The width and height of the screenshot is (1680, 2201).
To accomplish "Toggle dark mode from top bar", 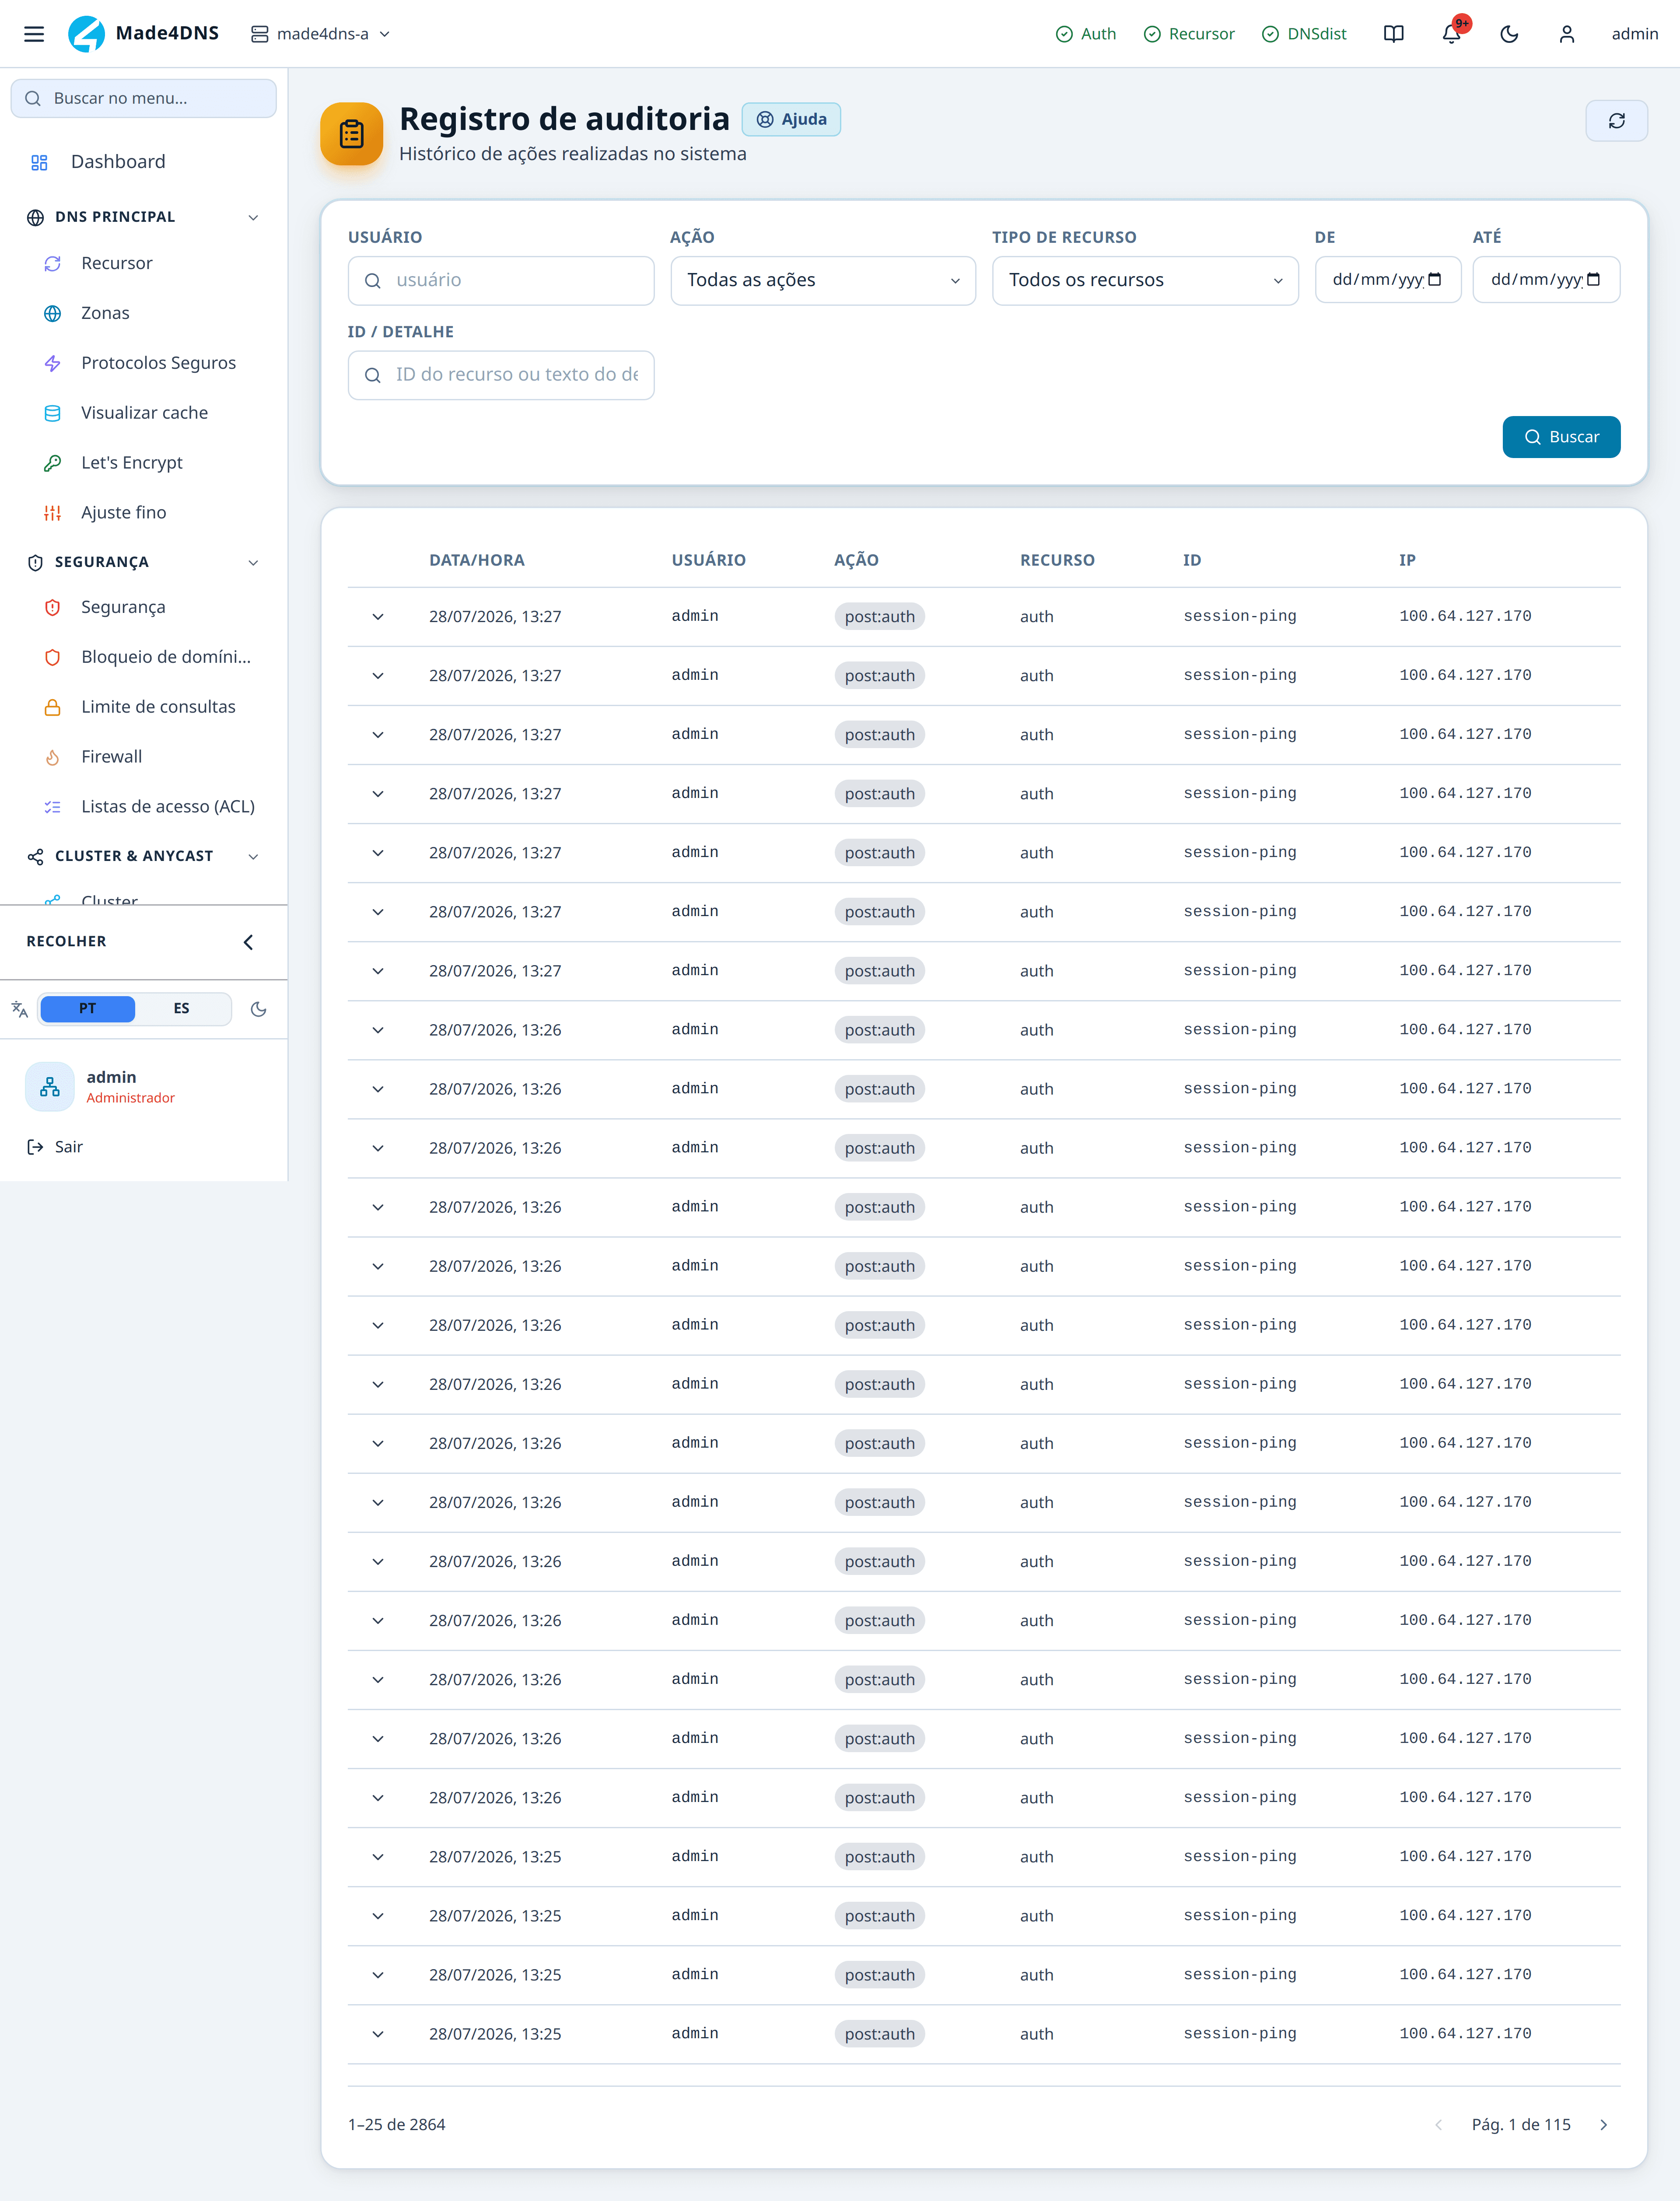I will [x=1509, y=34].
